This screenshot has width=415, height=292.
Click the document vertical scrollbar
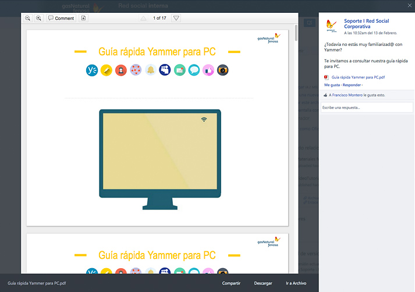tap(296, 33)
